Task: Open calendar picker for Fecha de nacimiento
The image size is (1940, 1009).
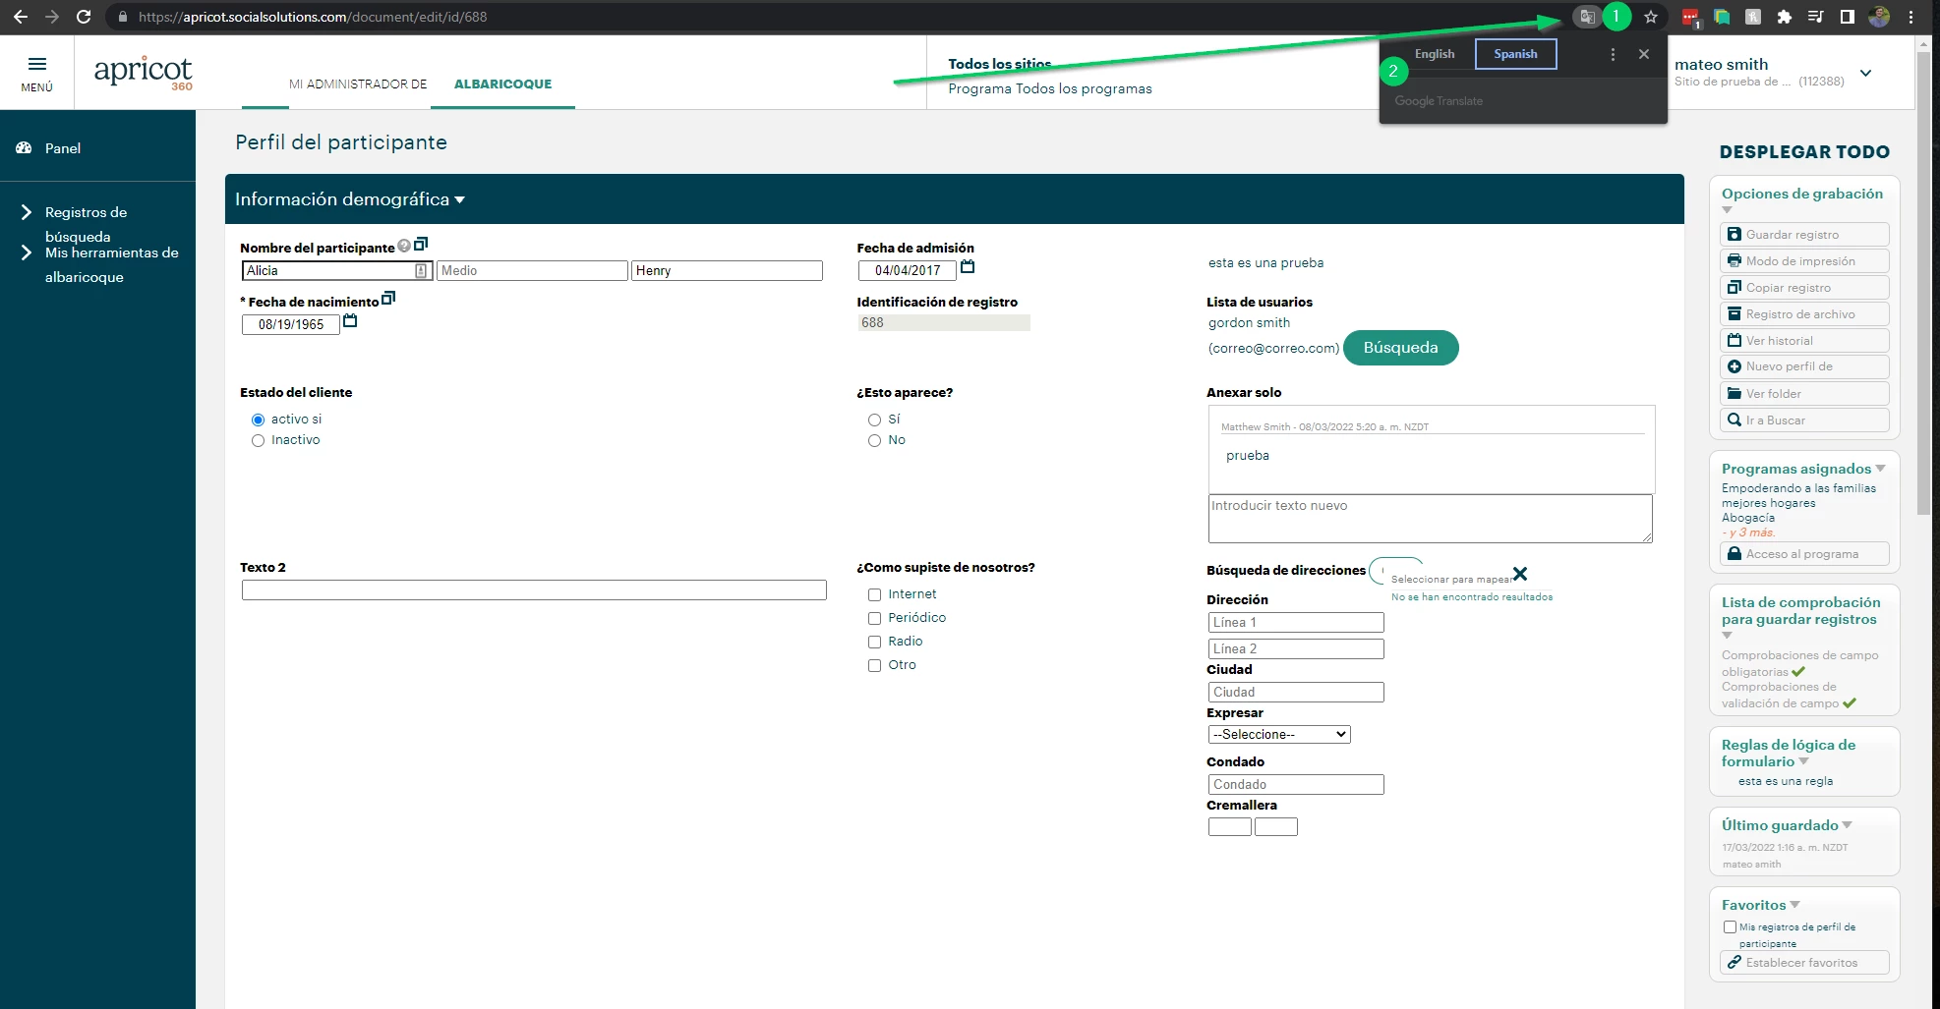Action: click(x=350, y=321)
